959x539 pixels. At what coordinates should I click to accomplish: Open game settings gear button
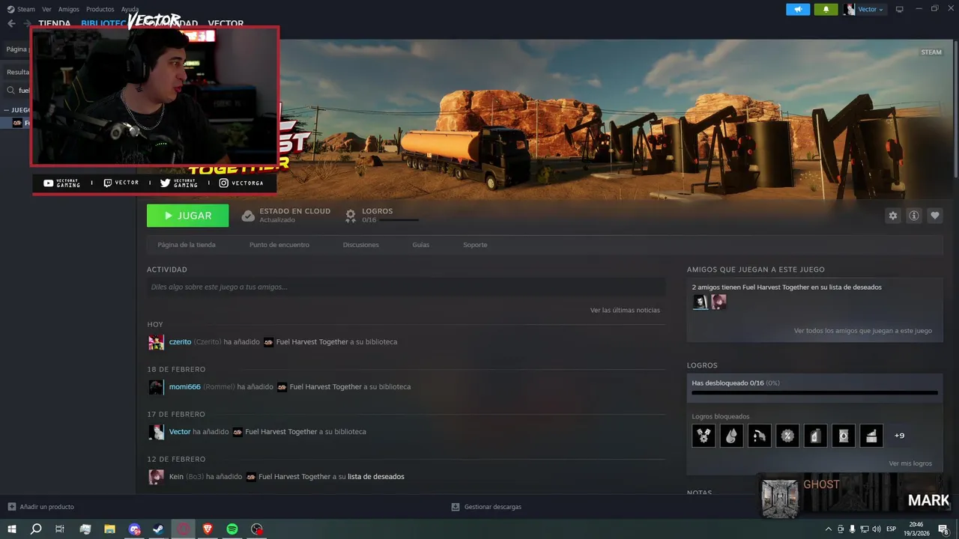point(892,216)
